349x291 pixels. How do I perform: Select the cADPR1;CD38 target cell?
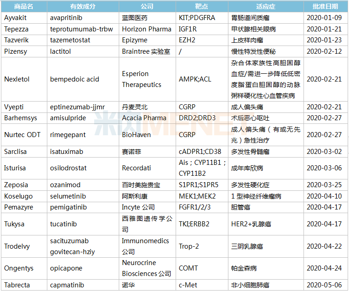click(x=202, y=152)
